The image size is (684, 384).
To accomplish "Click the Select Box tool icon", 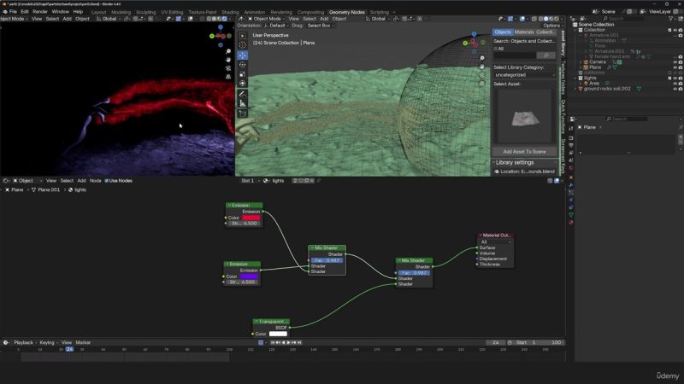I will (x=243, y=35).
